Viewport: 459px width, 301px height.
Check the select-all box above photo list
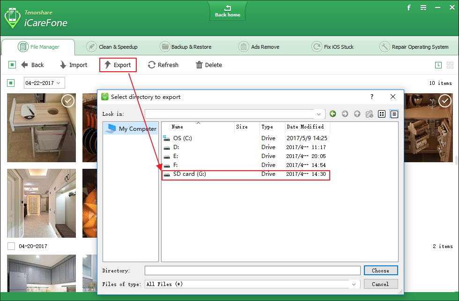[12, 83]
